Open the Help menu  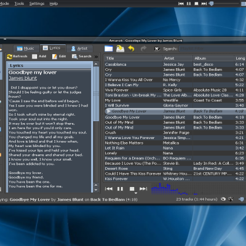54,4
